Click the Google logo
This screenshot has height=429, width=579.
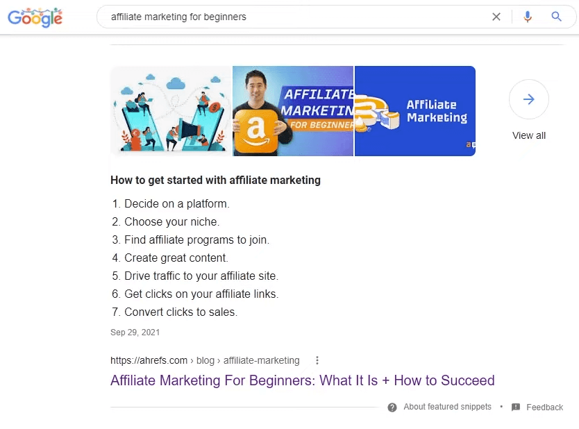point(35,17)
